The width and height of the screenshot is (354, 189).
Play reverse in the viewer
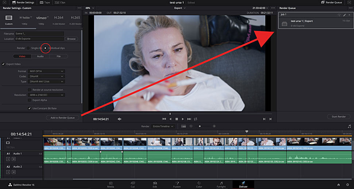pyautogui.click(x=170, y=119)
